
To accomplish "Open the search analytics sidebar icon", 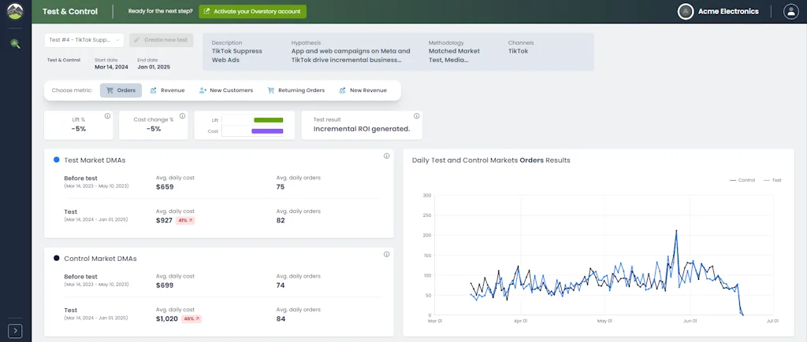I will (15, 44).
